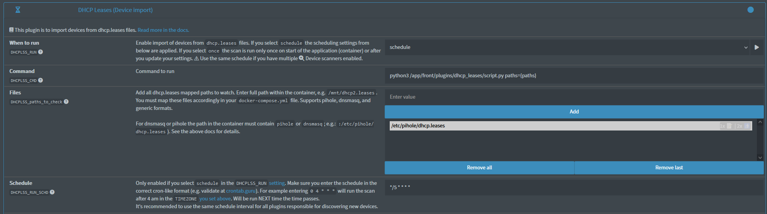Image resolution: width=767 pixels, height=214 pixels.
Task: Open the crontab.guru link
Action: point(241,191)
